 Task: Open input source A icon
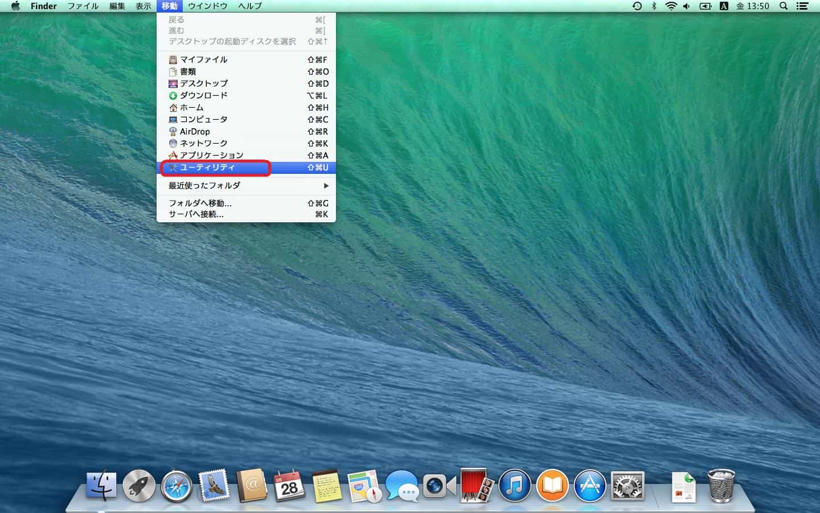click(724, 6)
